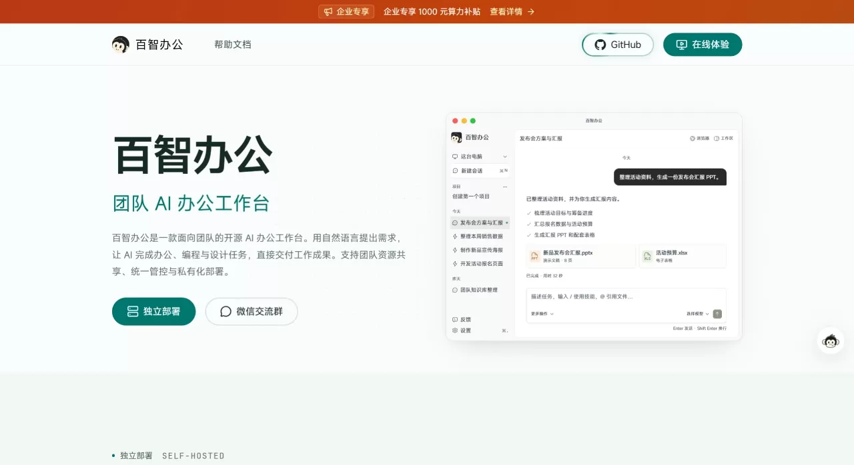Screen dimensions: 854x465
Task: Open the floating monkey chat widget
Action: [831, 341]
